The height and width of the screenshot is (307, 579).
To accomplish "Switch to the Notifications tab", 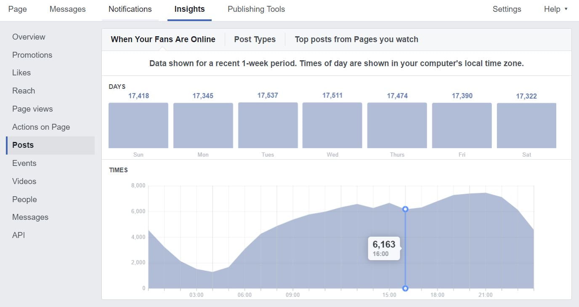I will (130, 9).
